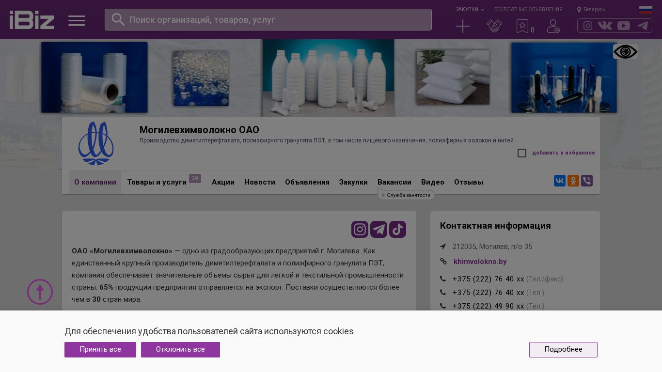
Task: Click PET preforms banner thumbnail
Action: click(564, 77)
